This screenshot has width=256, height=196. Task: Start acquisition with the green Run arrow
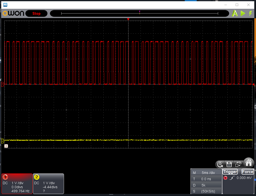click(x=243, y=13)
